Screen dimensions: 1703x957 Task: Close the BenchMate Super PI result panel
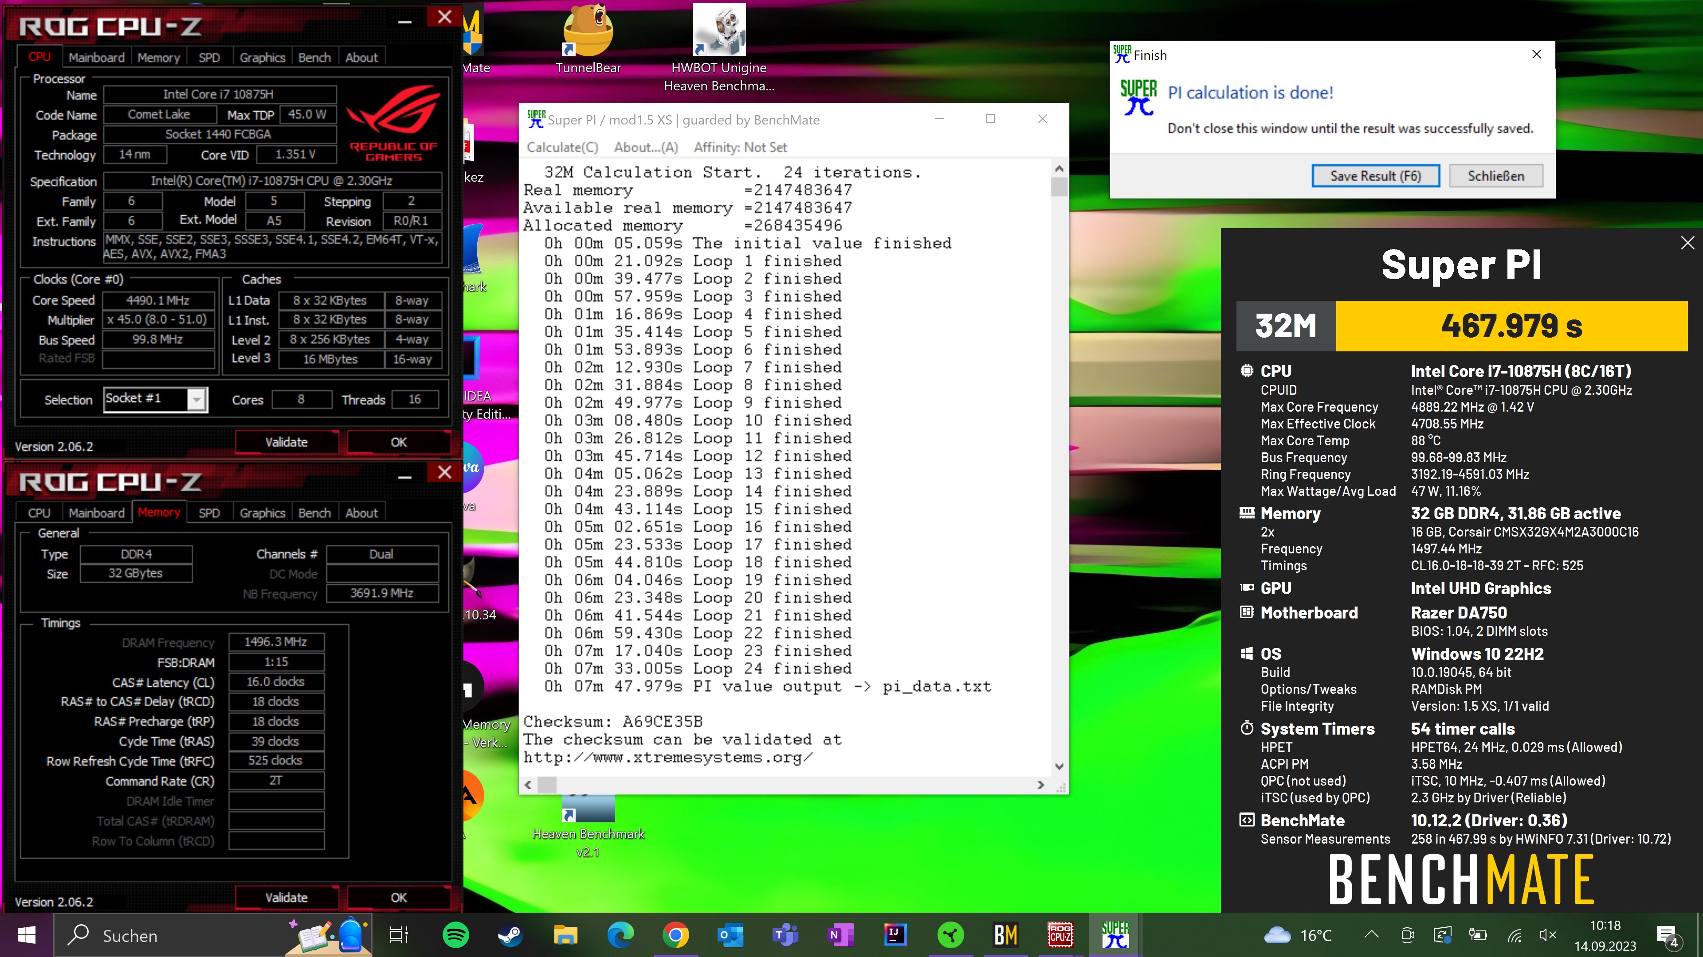1687,242
